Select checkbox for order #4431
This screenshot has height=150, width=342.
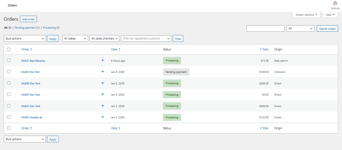coord(9,61)
